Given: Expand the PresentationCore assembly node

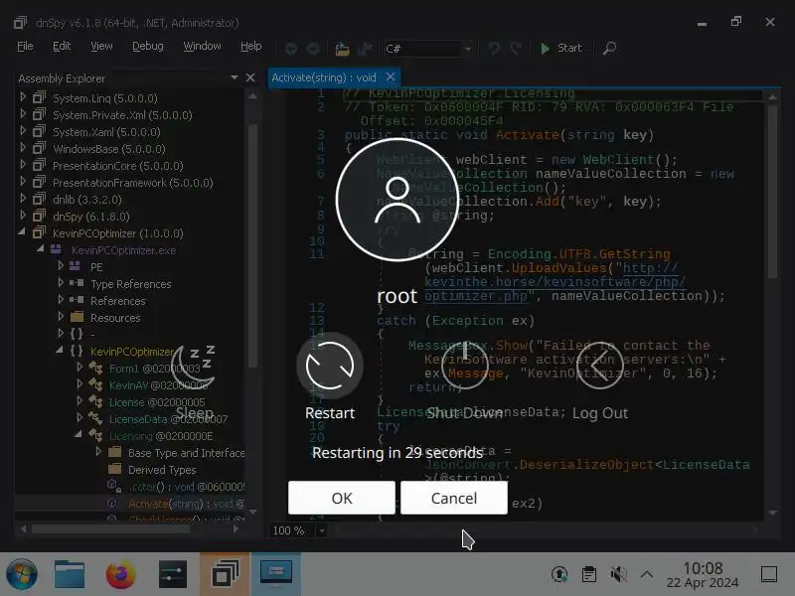Looking at the screenshot, I should (23, 165).
